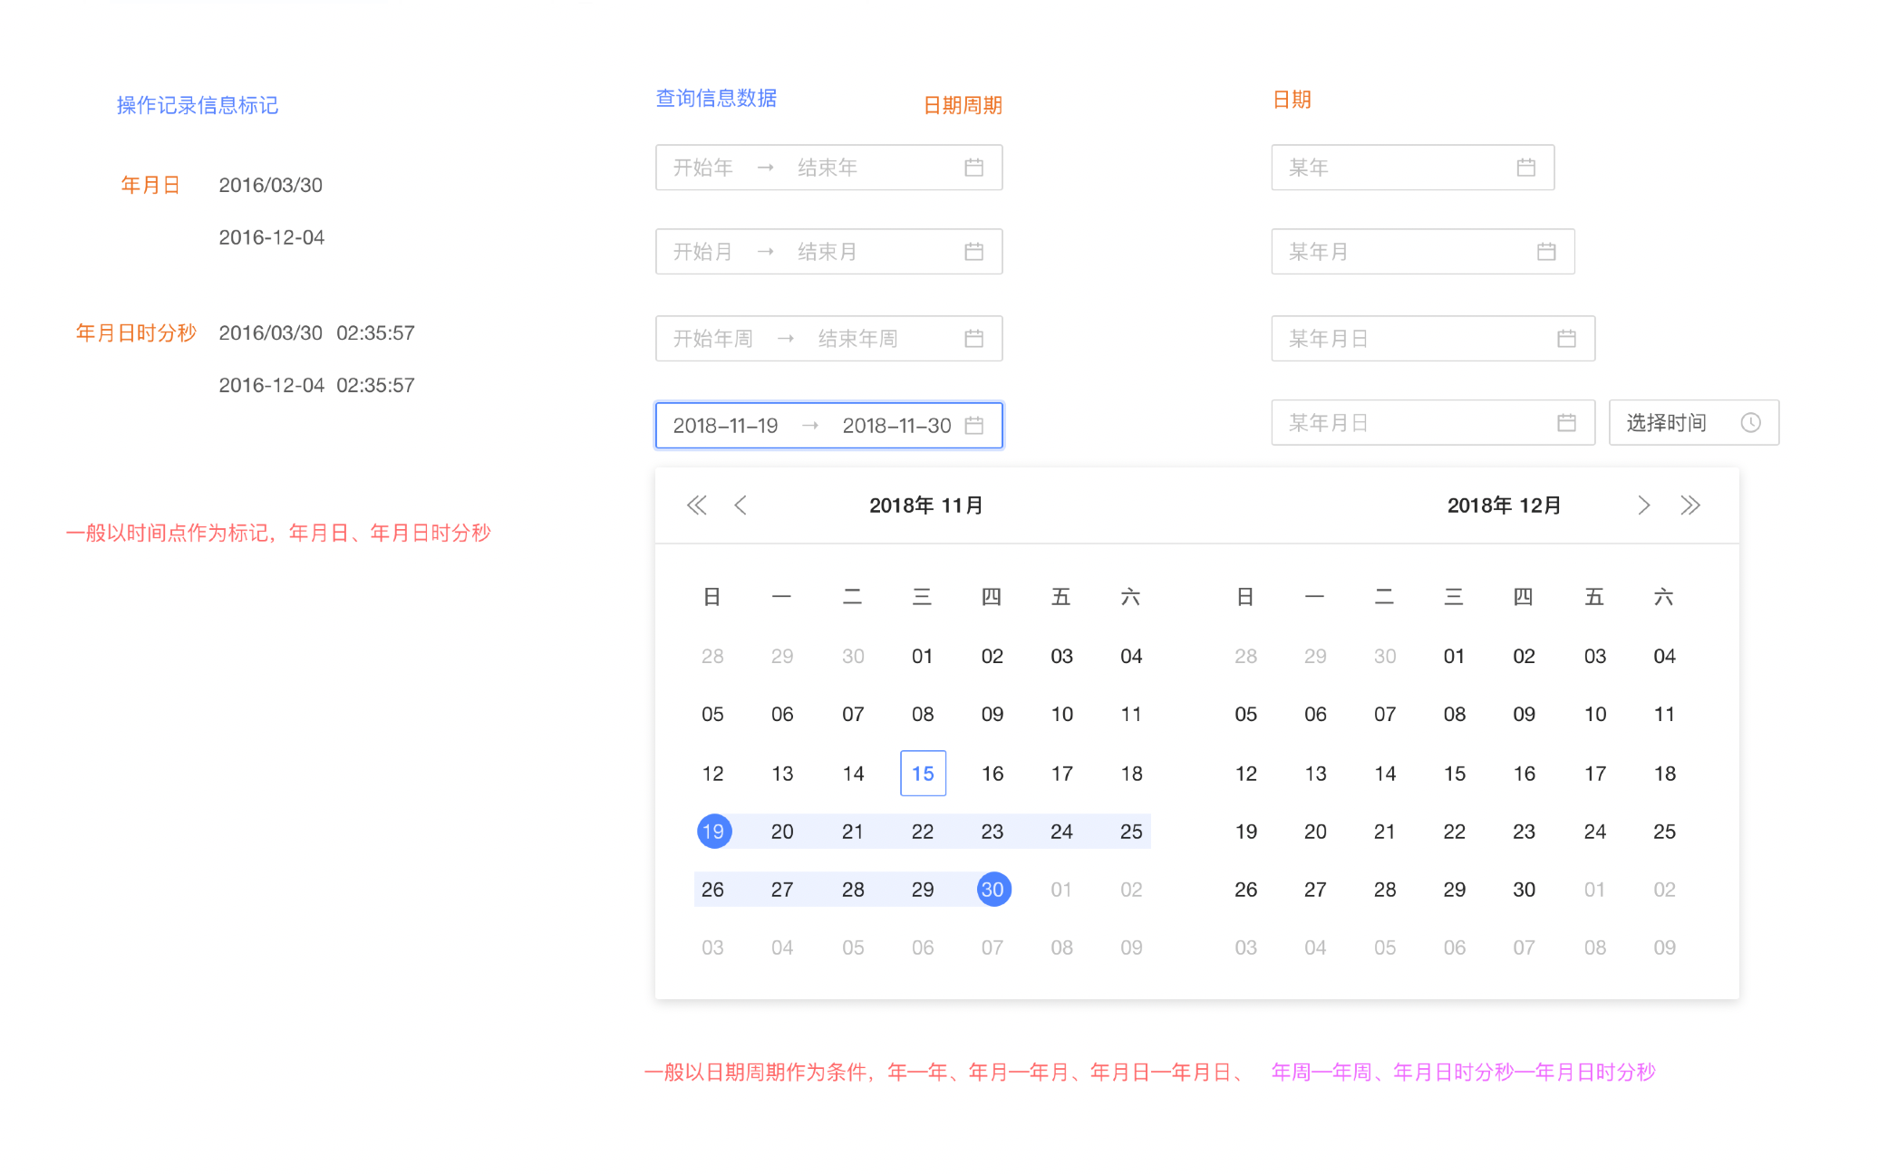Select start date 19 in November calendar
Image resolution: width=1878 pixels, height=1174 pixels.
713,832
